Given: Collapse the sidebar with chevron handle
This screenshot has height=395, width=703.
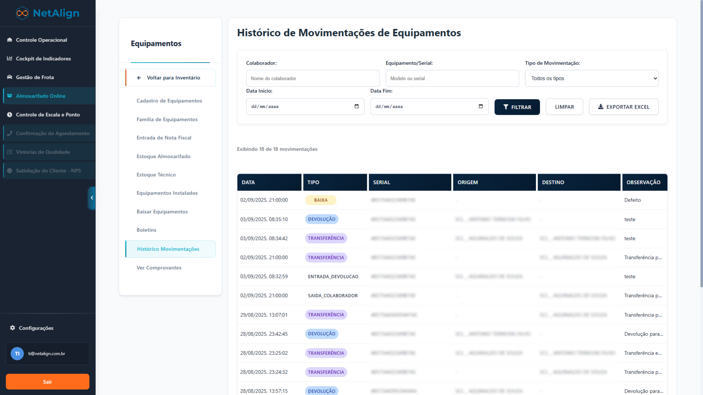Looking at the screenshot, I should pos(92,198).
